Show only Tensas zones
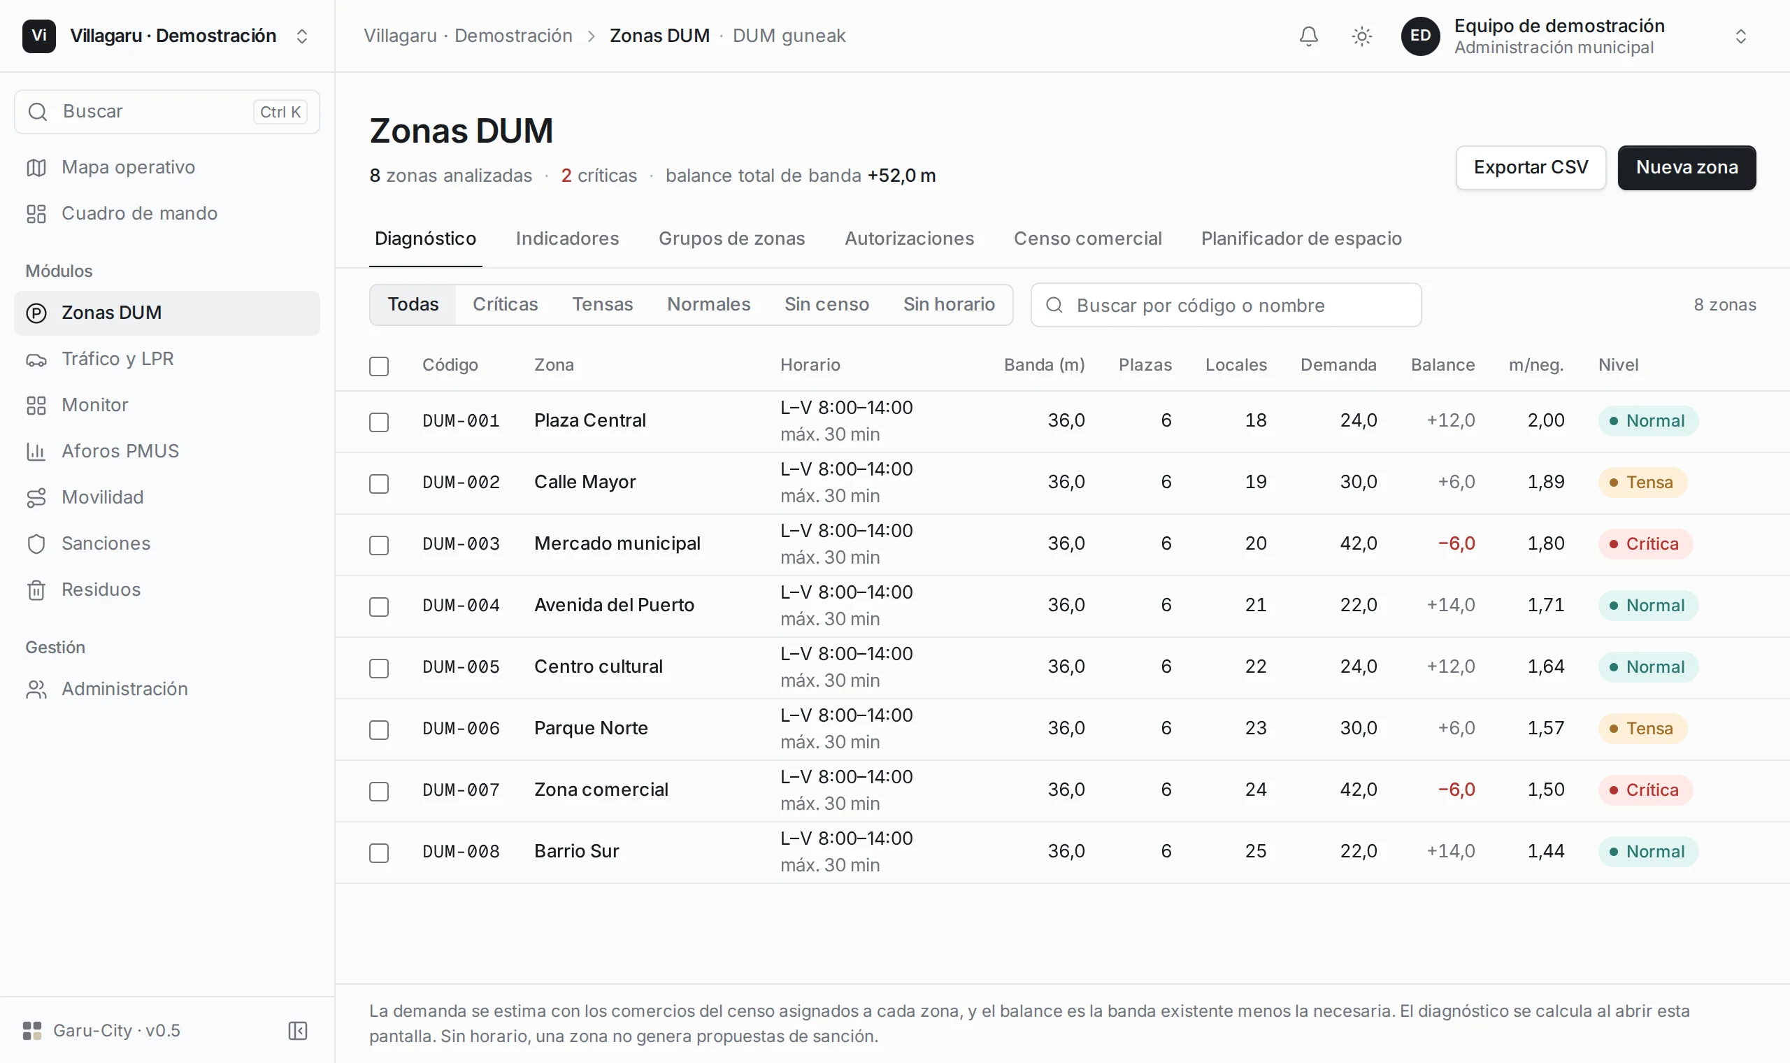 tap(602, 304)
